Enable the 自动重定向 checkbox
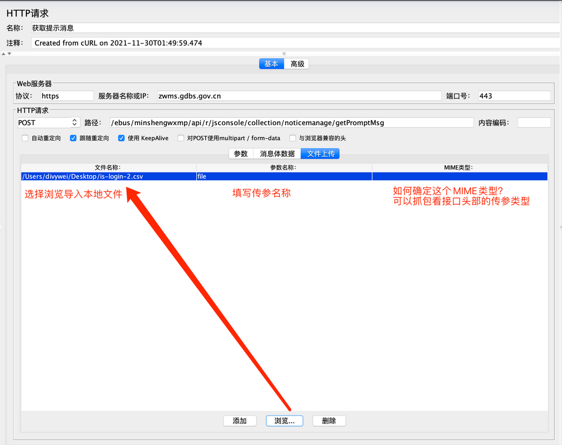This screenshot has height=445, width=562. coord(25,138)
